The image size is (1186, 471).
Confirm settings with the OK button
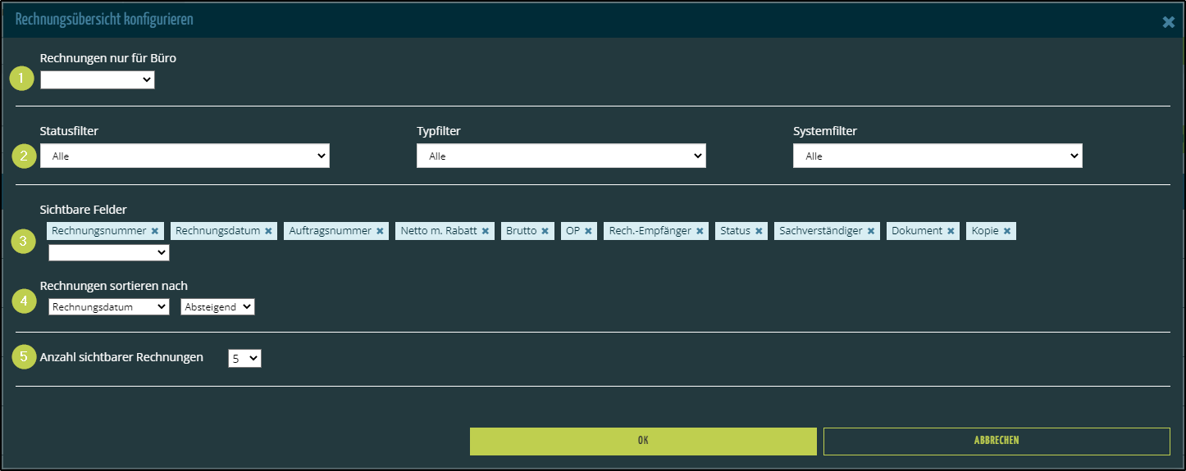(x=643, y=441)
